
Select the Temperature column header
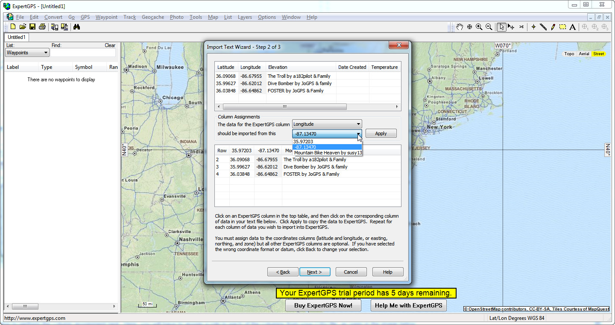pyautogui.click(x=384, y=67)
